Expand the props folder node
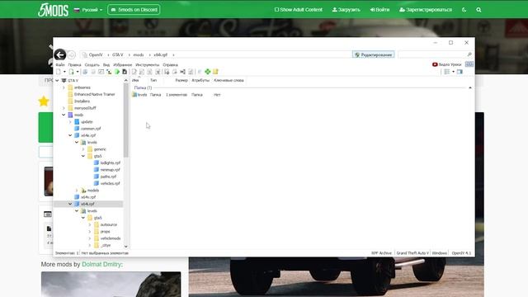The width and height of the screenshot is (528, 297). click(90, 232)
